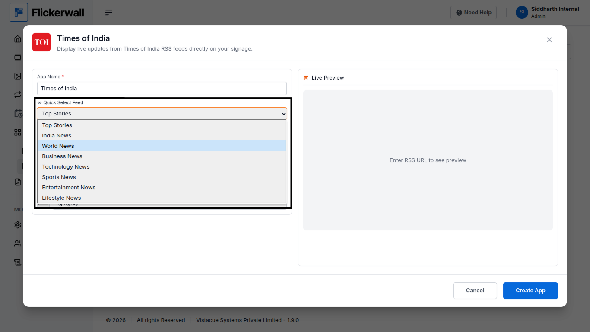Open the apps grid icon in sidebar
The width and height of the screenshot is (590, 332).
pos(18,132)
